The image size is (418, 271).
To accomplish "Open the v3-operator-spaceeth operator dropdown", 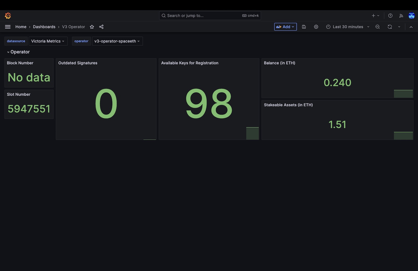I will (x=117, y=41).
